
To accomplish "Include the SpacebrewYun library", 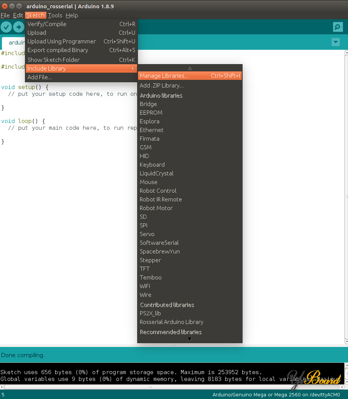I will pos(190,252).
